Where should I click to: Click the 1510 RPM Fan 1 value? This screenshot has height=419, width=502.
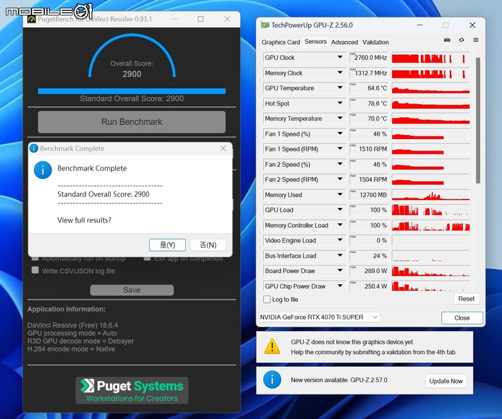369,149
